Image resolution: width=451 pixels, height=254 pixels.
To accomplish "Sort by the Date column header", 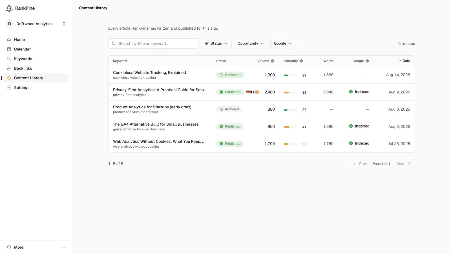I will 404,61.
